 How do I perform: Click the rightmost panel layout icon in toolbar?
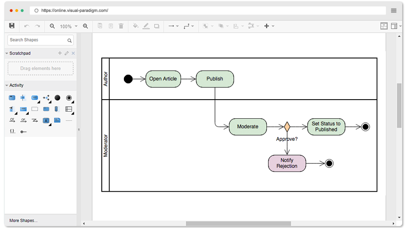pos(394,26)
